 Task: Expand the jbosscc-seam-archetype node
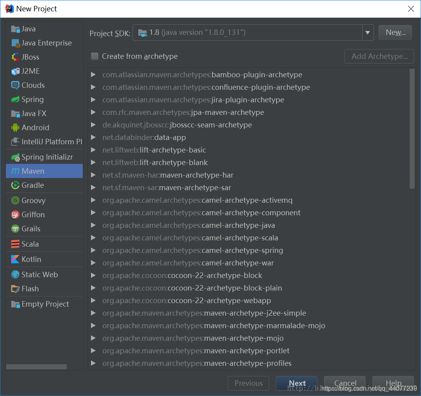coord(93,125)
